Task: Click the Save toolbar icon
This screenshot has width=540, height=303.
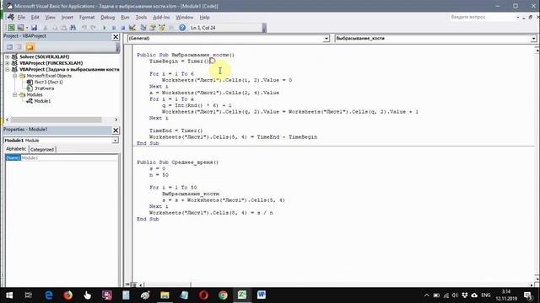Action: (x=34, y=28)
